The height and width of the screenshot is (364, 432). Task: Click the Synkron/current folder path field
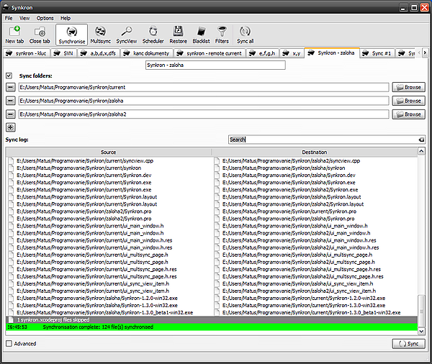click(x=204, y=87)
